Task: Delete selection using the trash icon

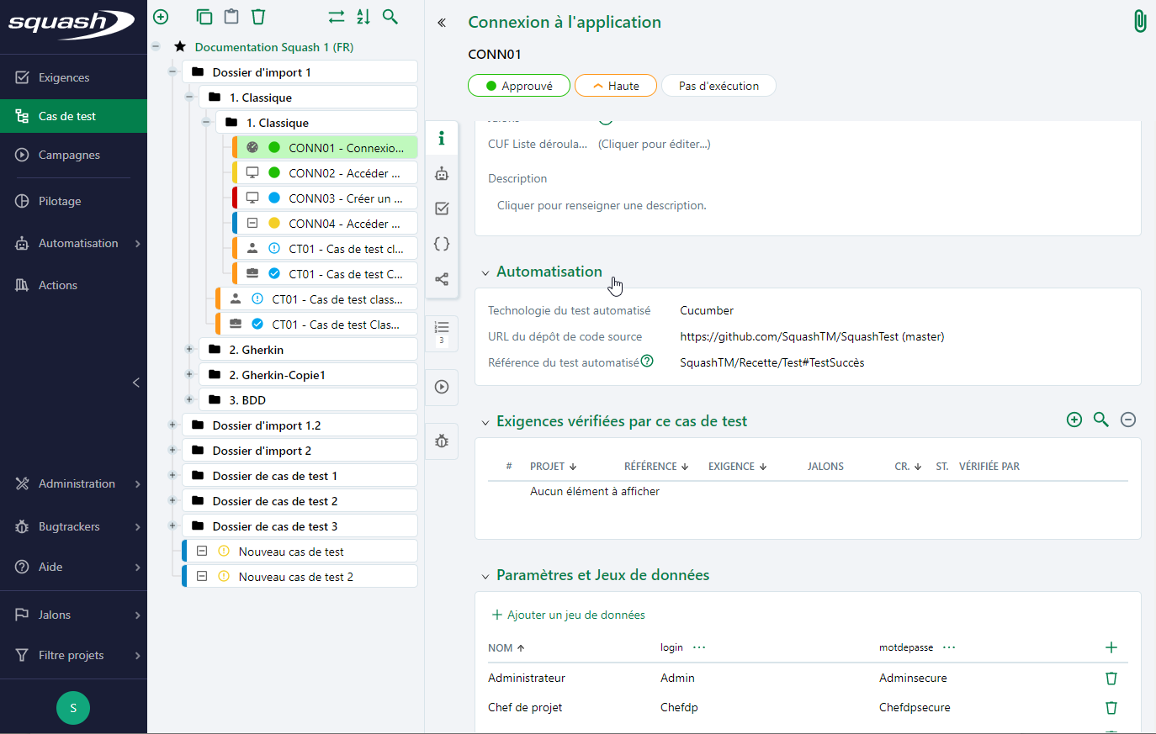Action: (x=258, y=17)
